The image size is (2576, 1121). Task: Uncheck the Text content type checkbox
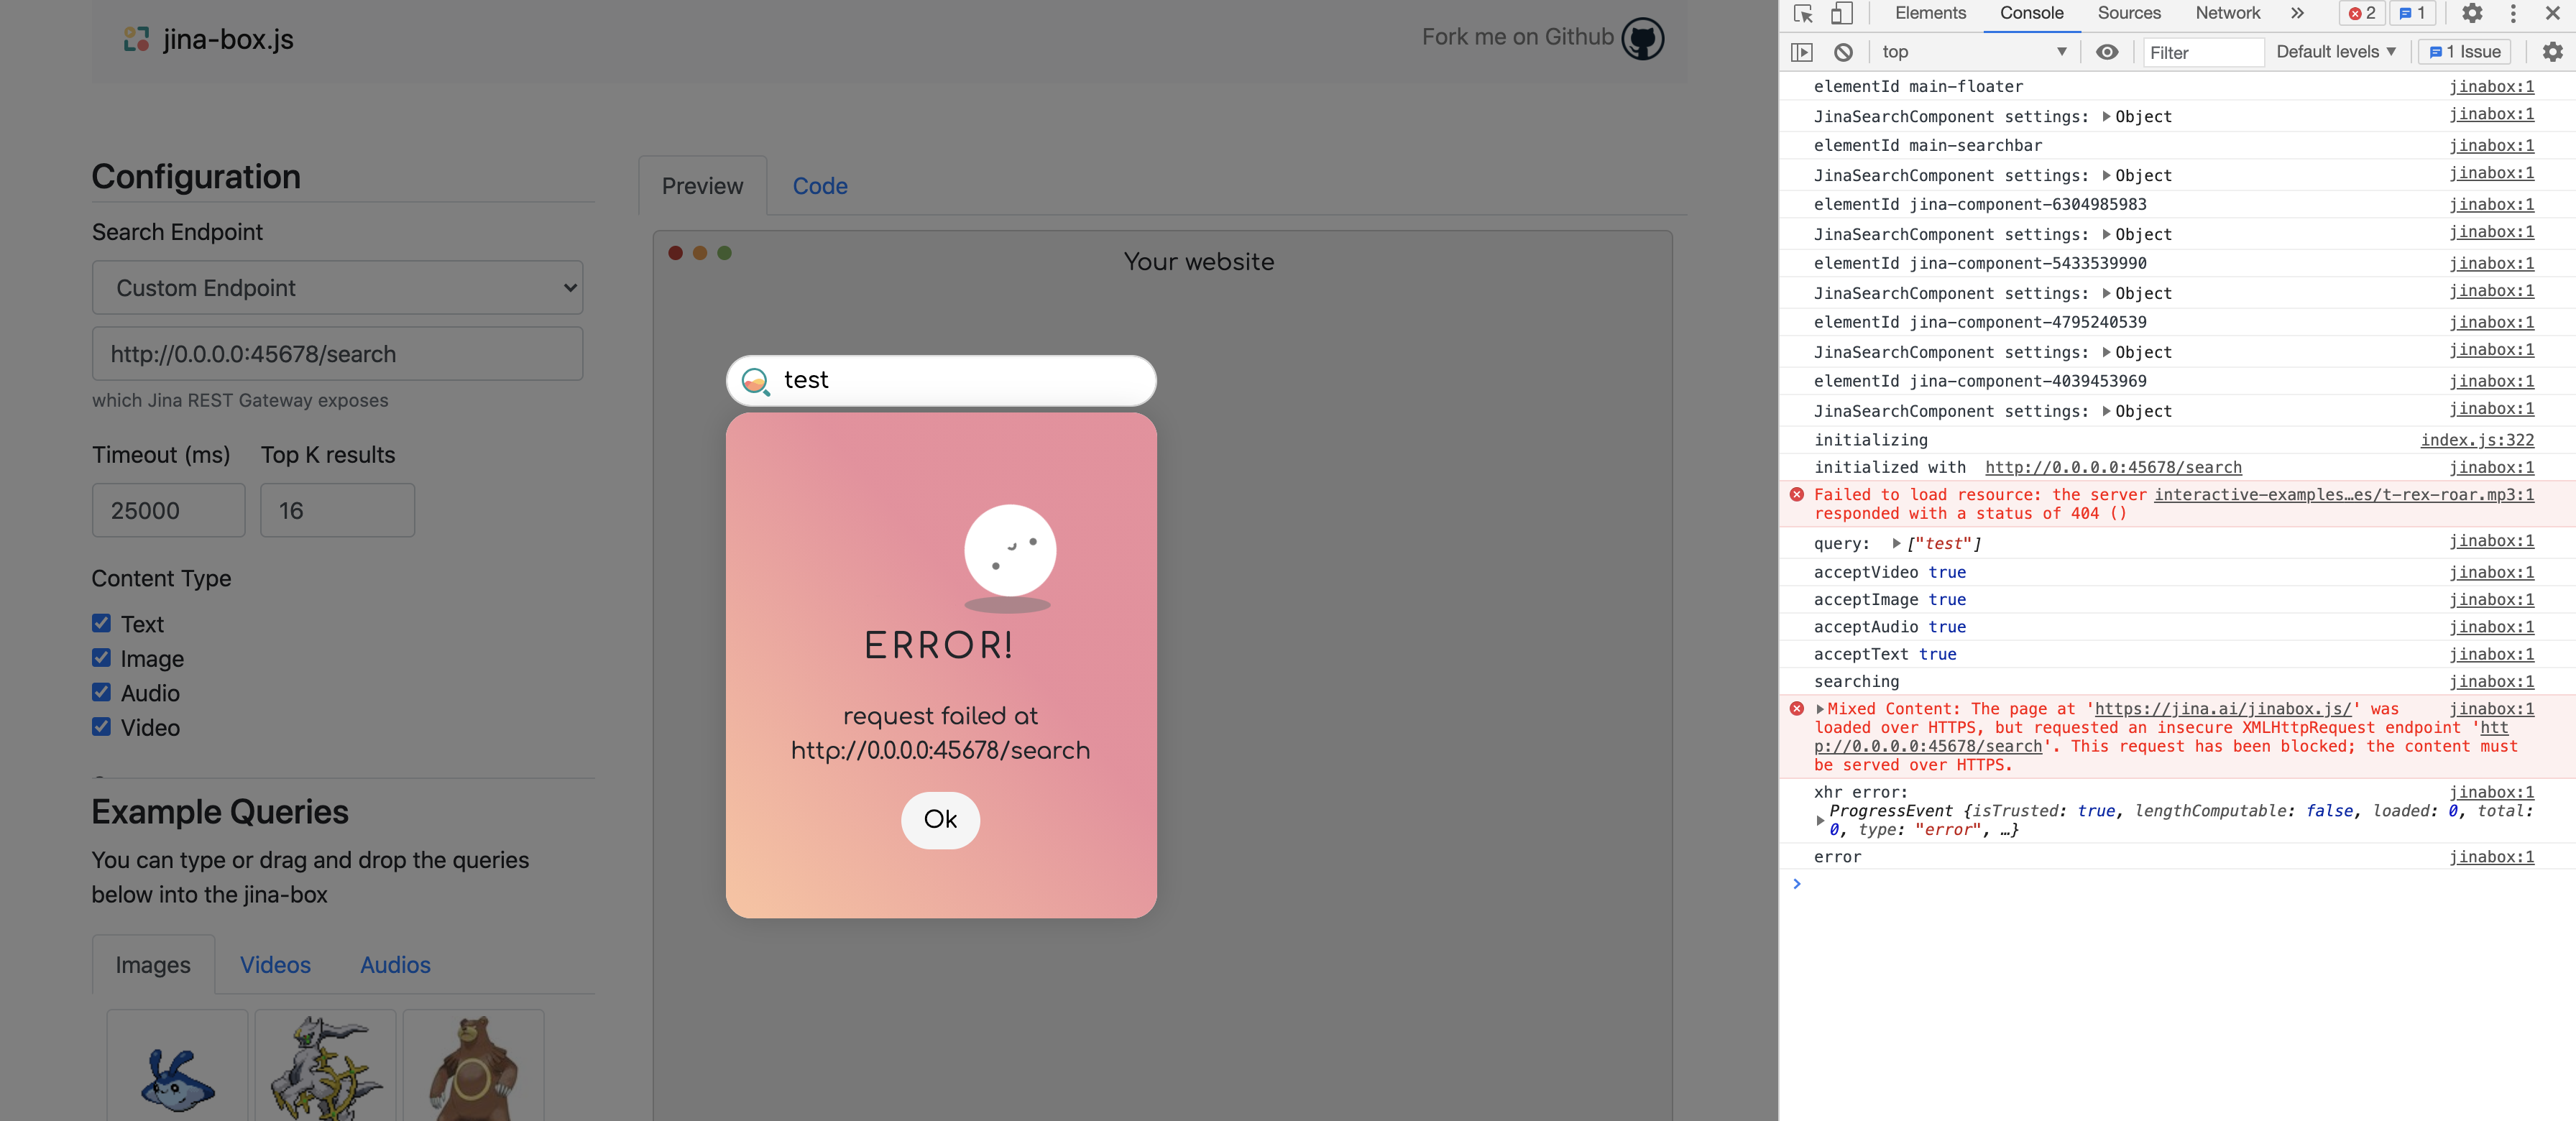click(101, 623)
